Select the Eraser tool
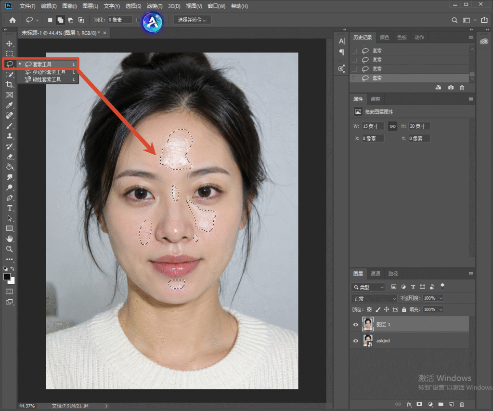This screenshot has width=493, height=411. [10, 157]
